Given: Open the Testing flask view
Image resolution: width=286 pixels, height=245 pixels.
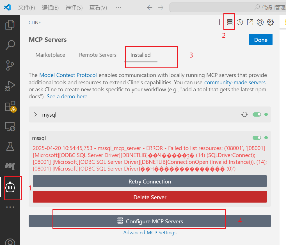Looking at the screenshot, I should 10,146.
